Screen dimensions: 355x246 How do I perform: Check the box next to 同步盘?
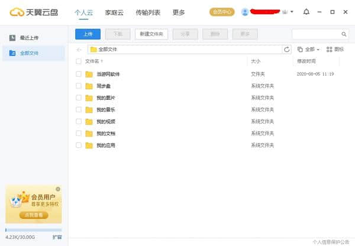click(x=79, y=86)
